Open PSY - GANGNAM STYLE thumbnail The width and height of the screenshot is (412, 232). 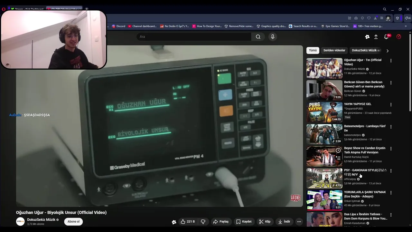click(324, 178)
